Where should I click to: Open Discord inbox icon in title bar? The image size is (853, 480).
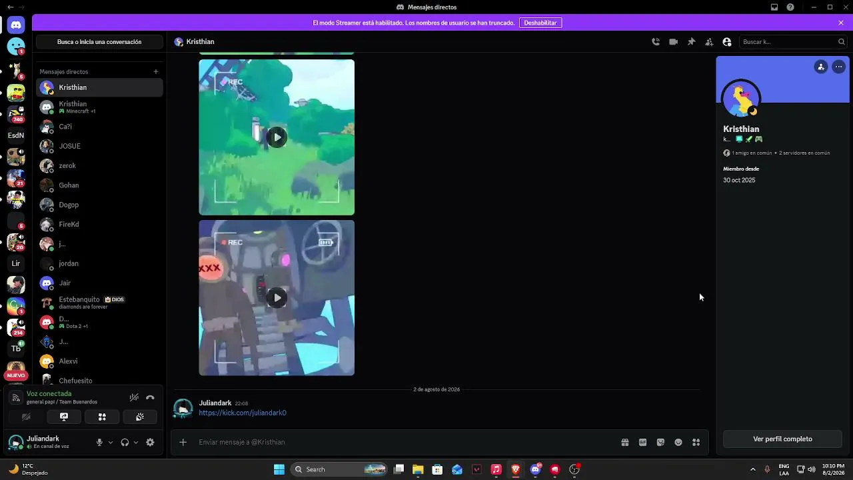pyautogui.click(x=774, y=7)
